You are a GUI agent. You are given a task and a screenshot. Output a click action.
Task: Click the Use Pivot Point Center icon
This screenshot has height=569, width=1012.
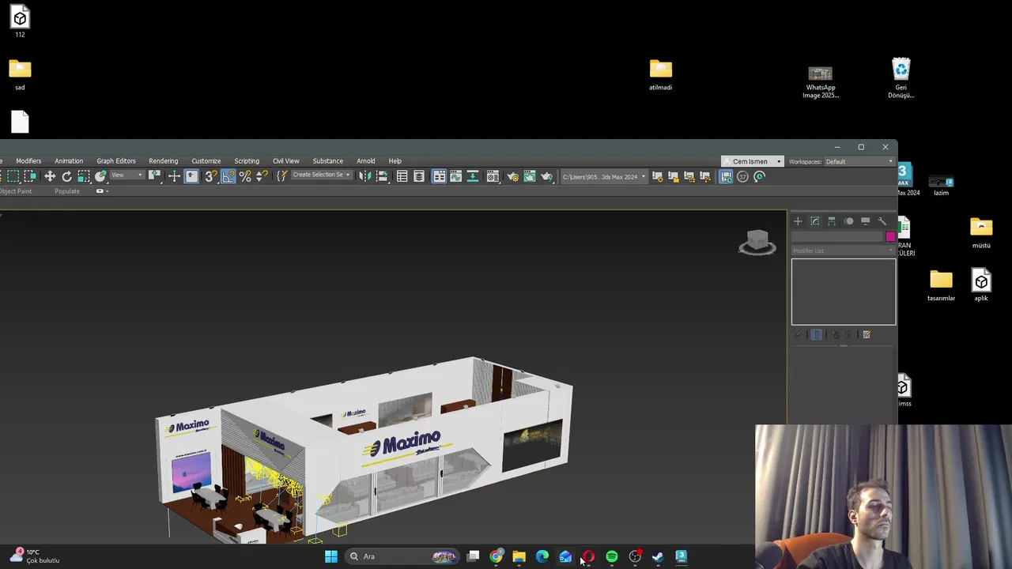(154, 176)
